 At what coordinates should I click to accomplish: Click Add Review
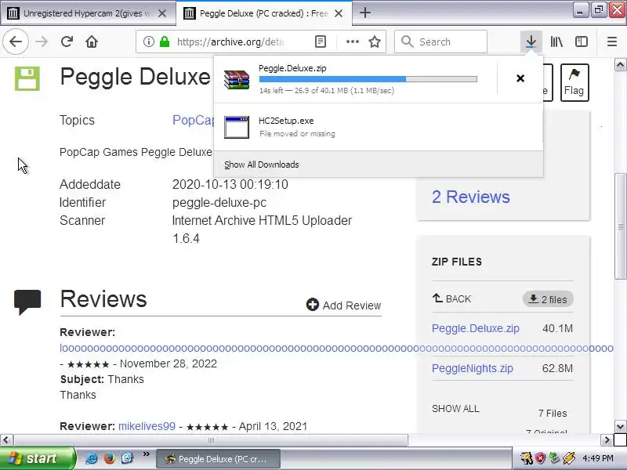[343, 305]
